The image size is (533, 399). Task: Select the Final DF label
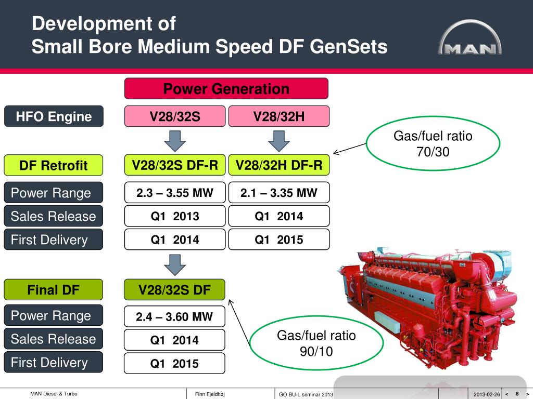coord(54,290)
